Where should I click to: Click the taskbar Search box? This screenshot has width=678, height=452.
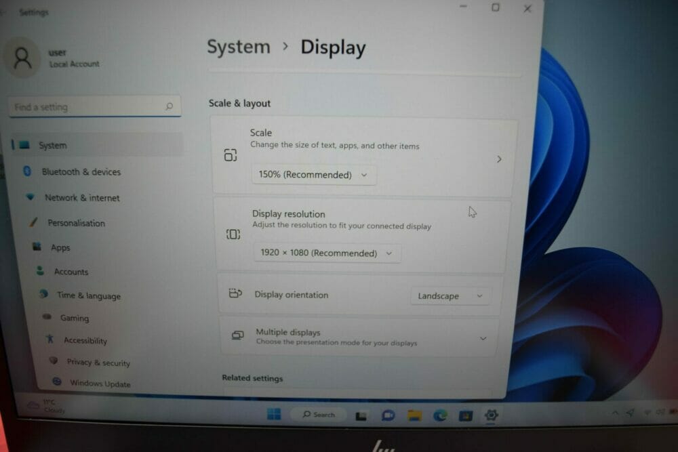point(319,415)
